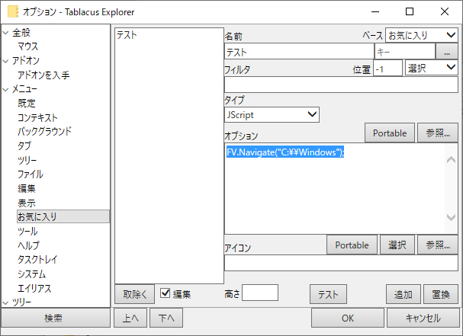The image size is (463, 336).
Task: Toggle the 編集 checkbox
Action: (x=166, y=293)
